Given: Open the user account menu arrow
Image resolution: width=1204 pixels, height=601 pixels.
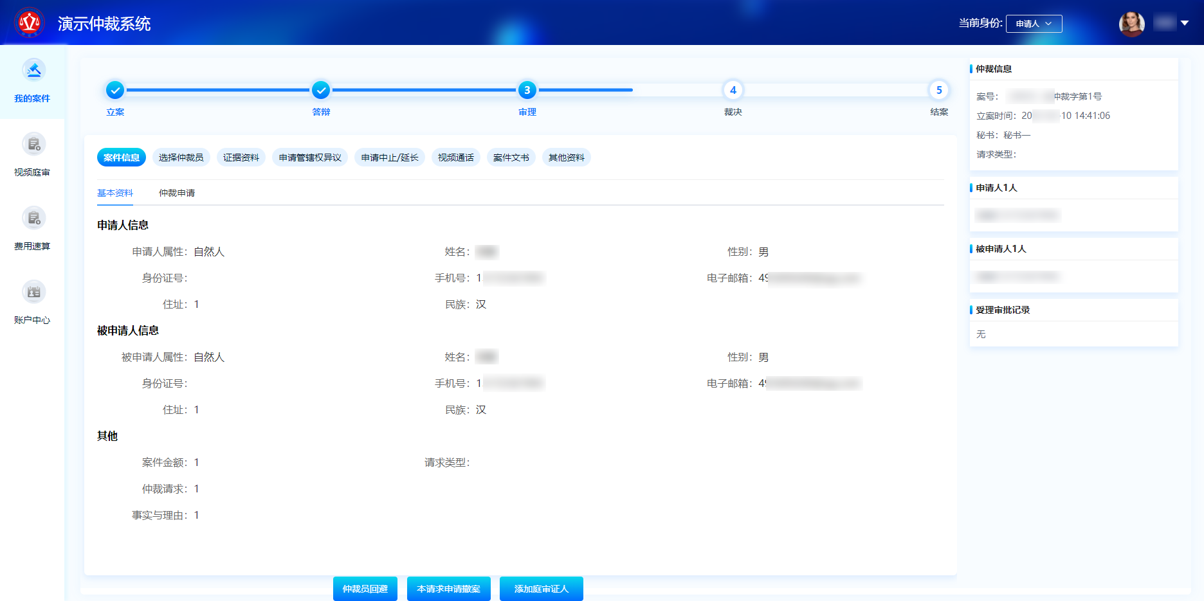Looking at the screenshot, I should coord(1184,23).
